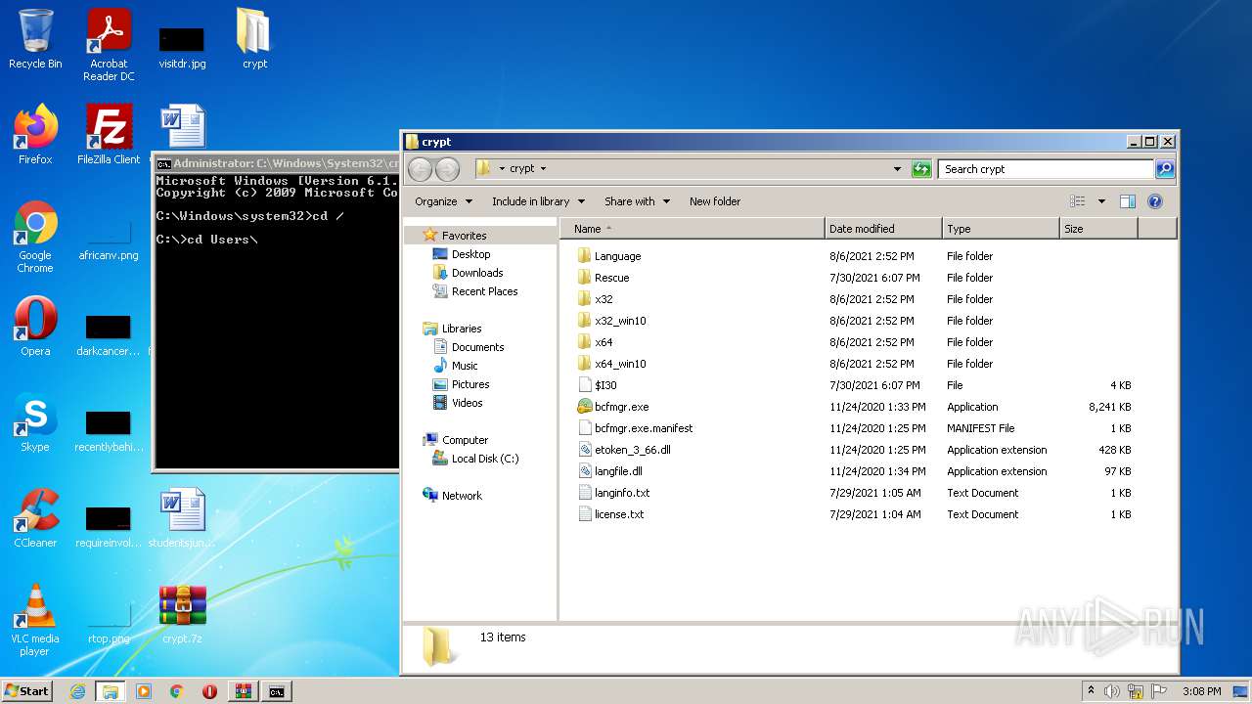
Task: Open Internet Explorer from the taskbar
Action: click(x=77, y=691)
